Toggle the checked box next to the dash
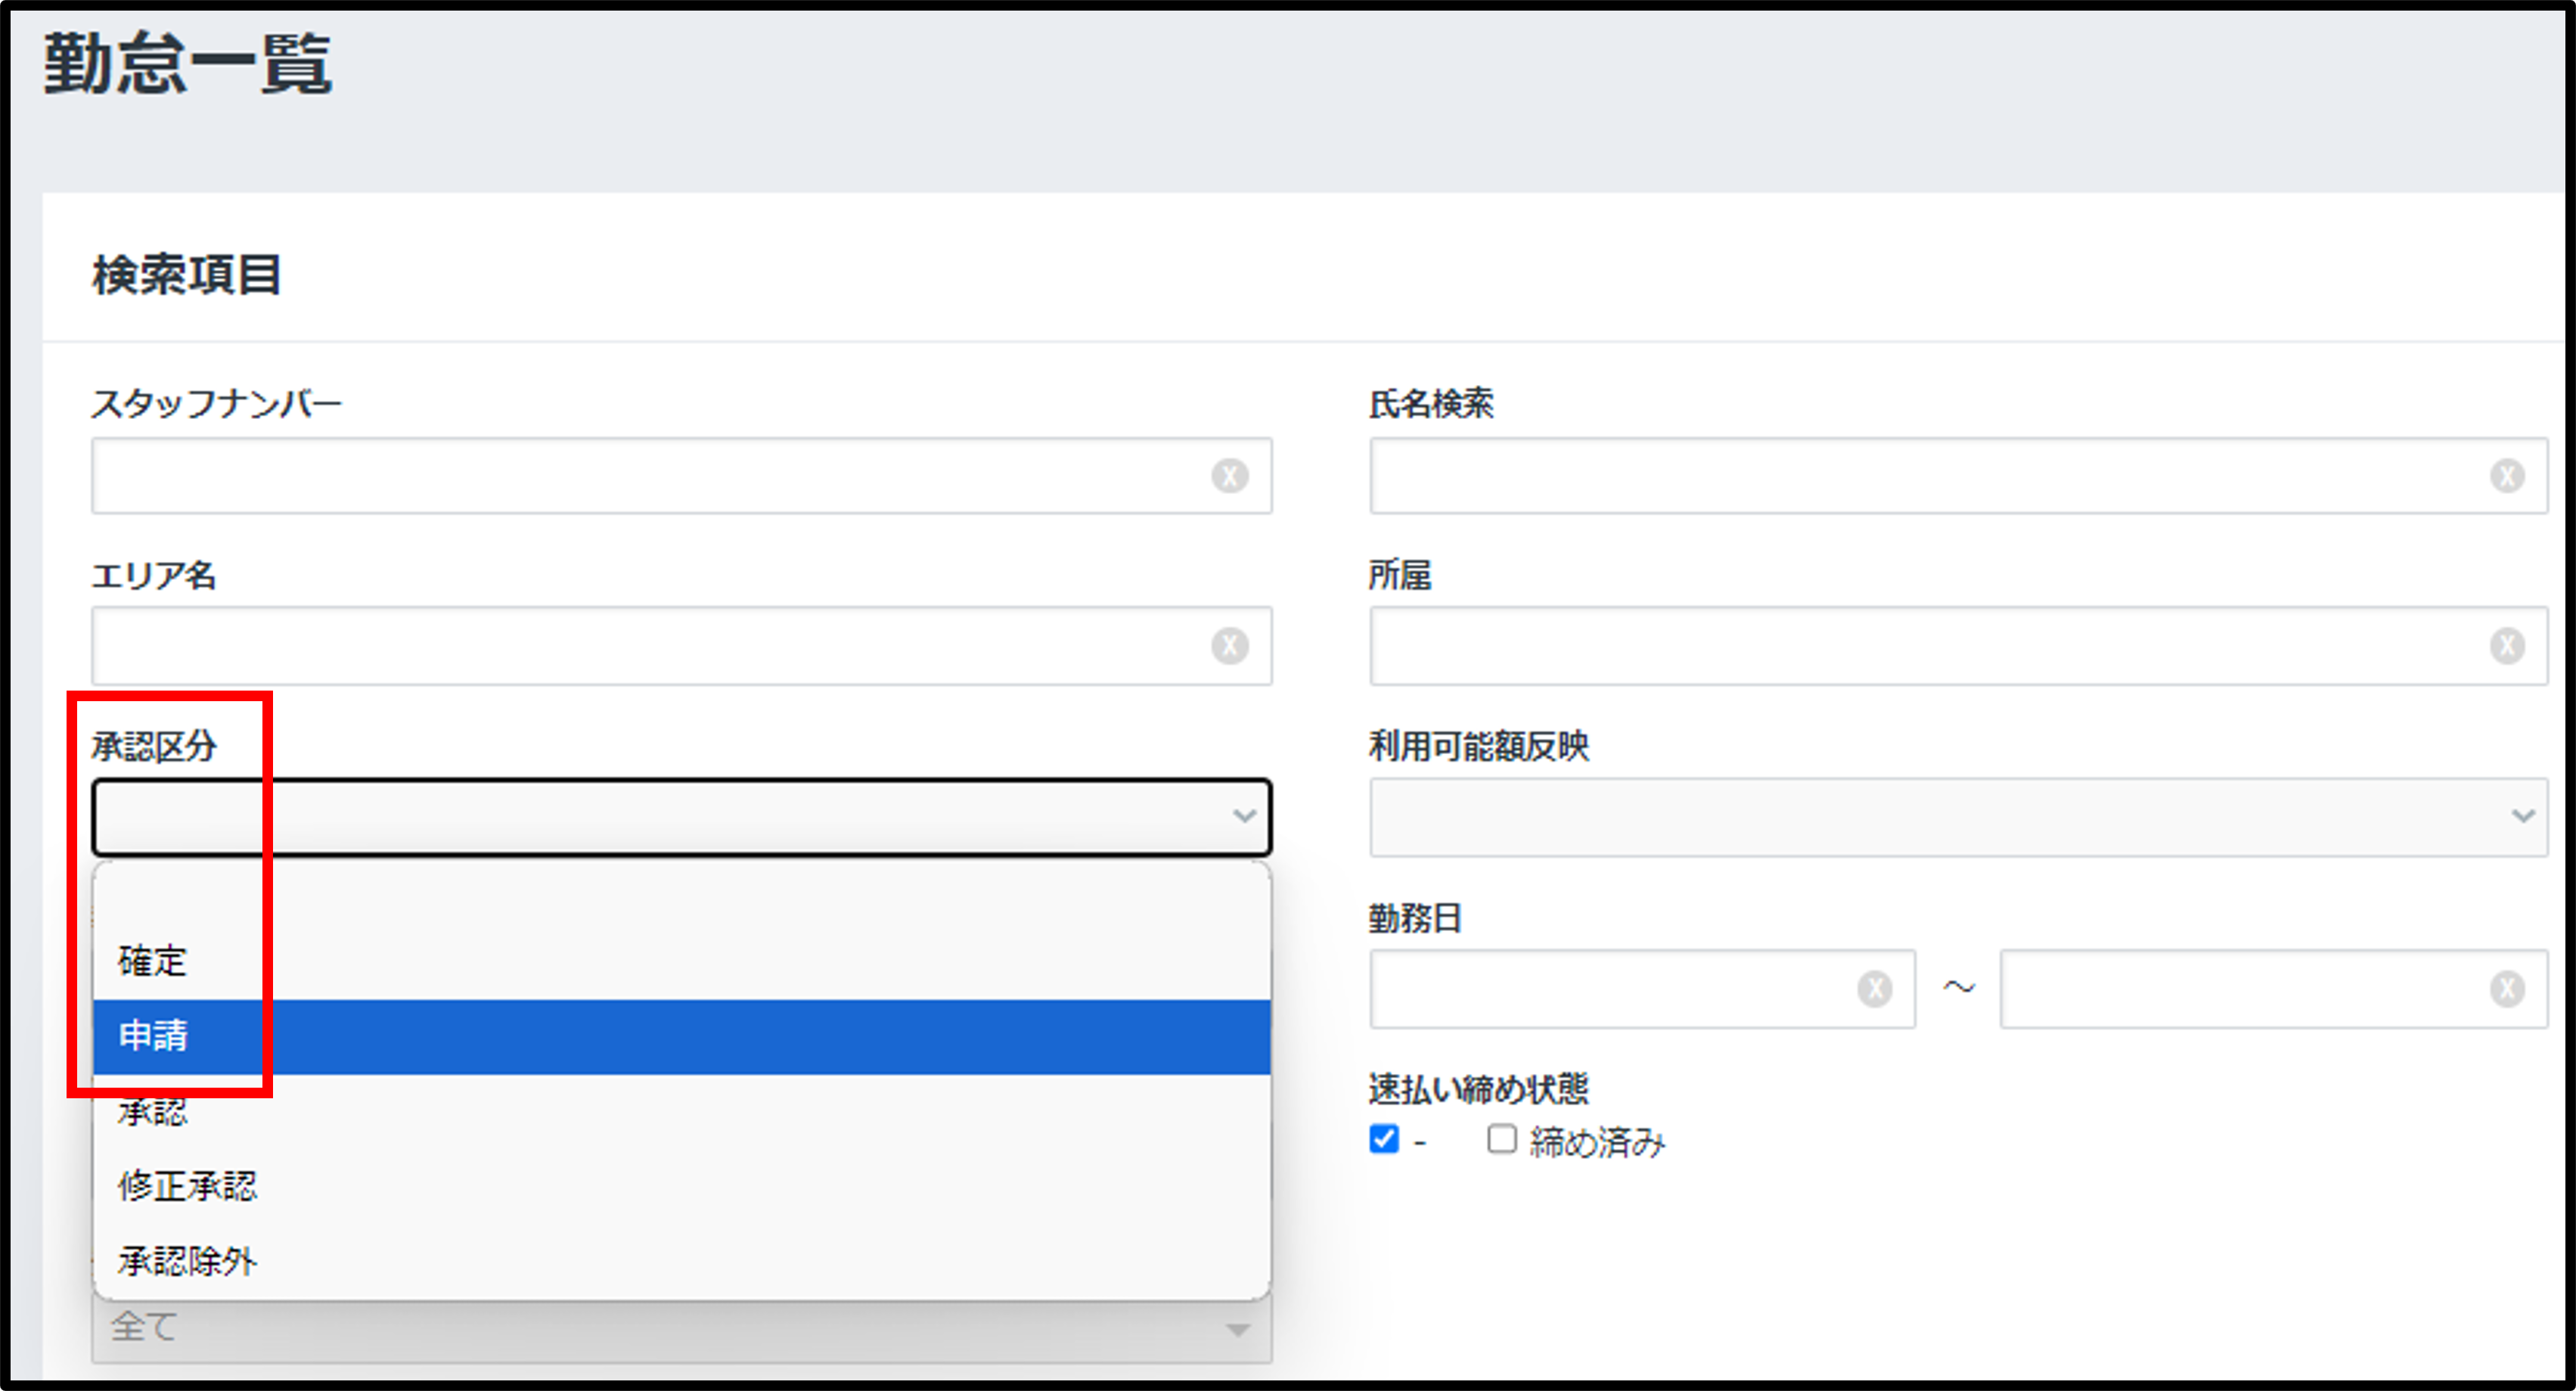 (1383, 1139)
